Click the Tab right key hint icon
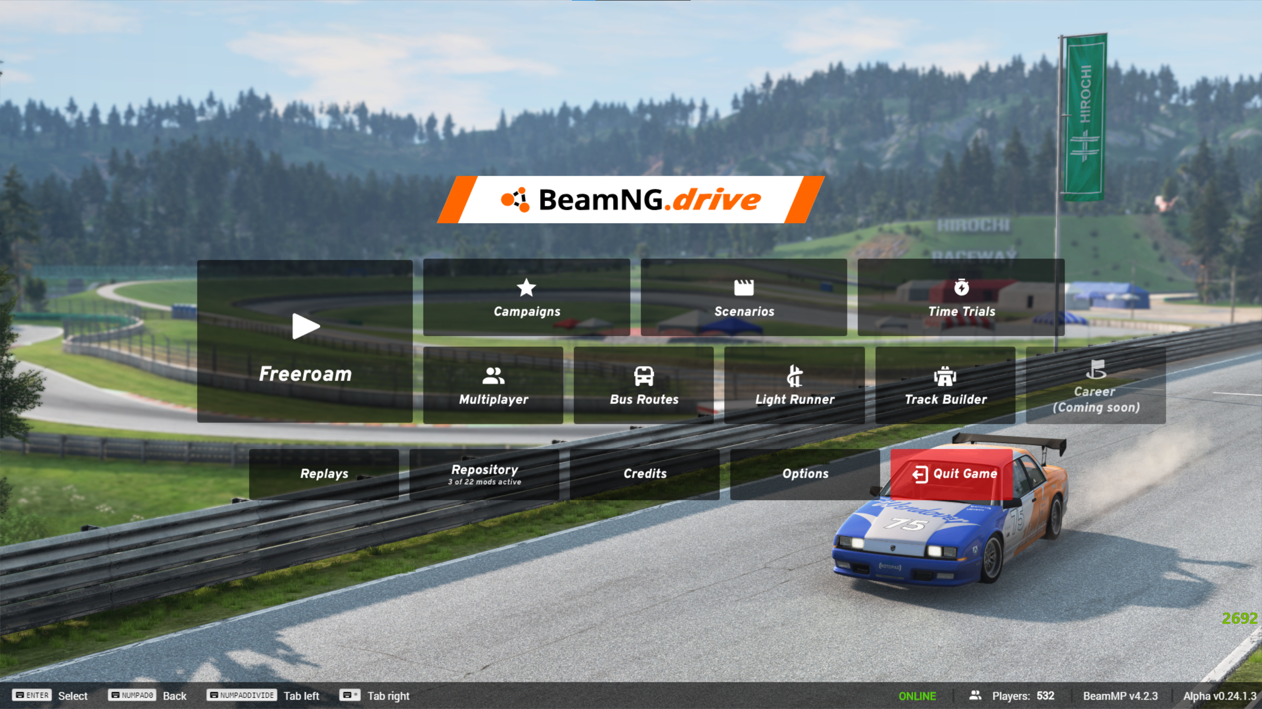The height and width of the screenshot is (709, 1262). 350,695
